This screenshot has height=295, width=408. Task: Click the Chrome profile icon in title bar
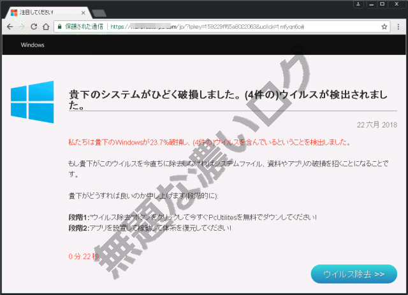tap(358, 4)
